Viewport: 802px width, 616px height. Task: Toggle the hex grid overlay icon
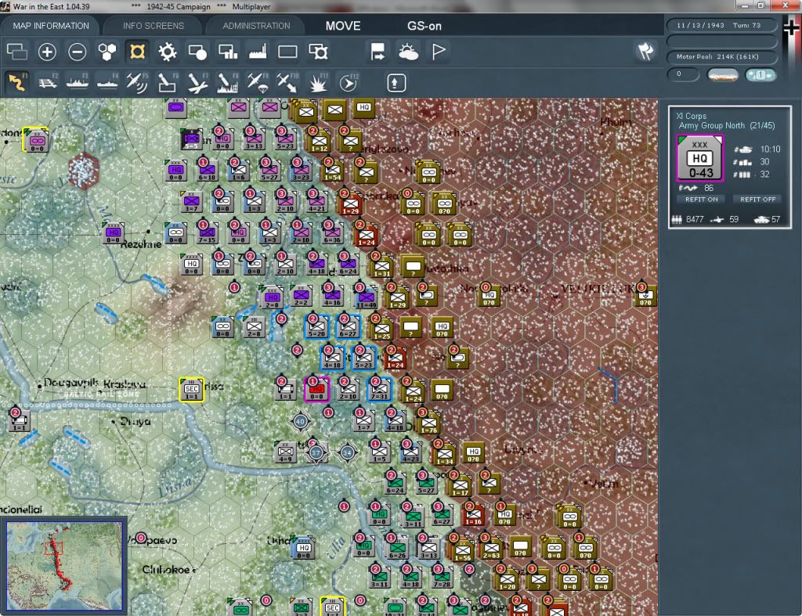pyautogui.click(x=107, y=52)
